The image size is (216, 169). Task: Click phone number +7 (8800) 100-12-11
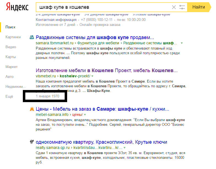click(97, 20)
